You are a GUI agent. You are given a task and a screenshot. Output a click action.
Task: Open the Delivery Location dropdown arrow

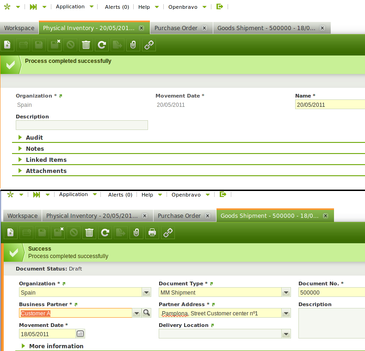286,334
